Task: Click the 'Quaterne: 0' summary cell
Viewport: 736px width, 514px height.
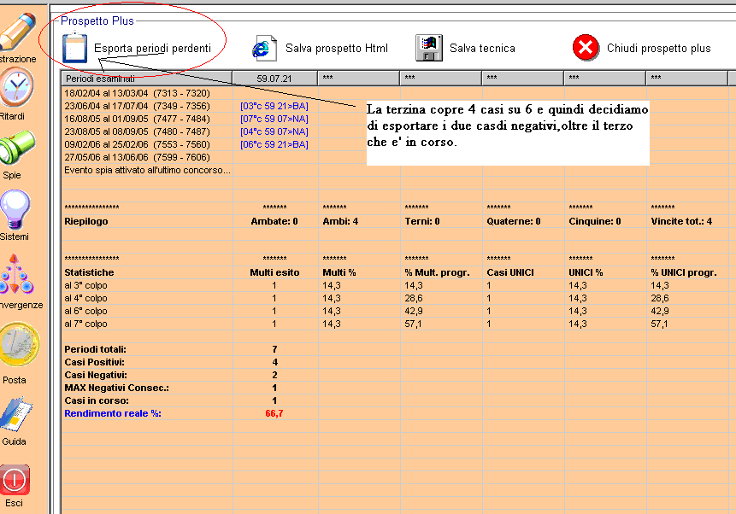Action: coord(514,221)
